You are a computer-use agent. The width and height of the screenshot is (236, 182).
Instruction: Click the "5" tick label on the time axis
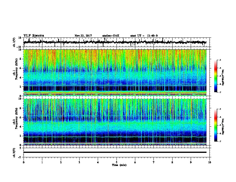117,162
